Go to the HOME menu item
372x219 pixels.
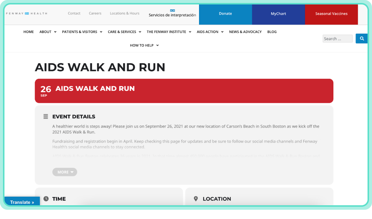(29, 32)
